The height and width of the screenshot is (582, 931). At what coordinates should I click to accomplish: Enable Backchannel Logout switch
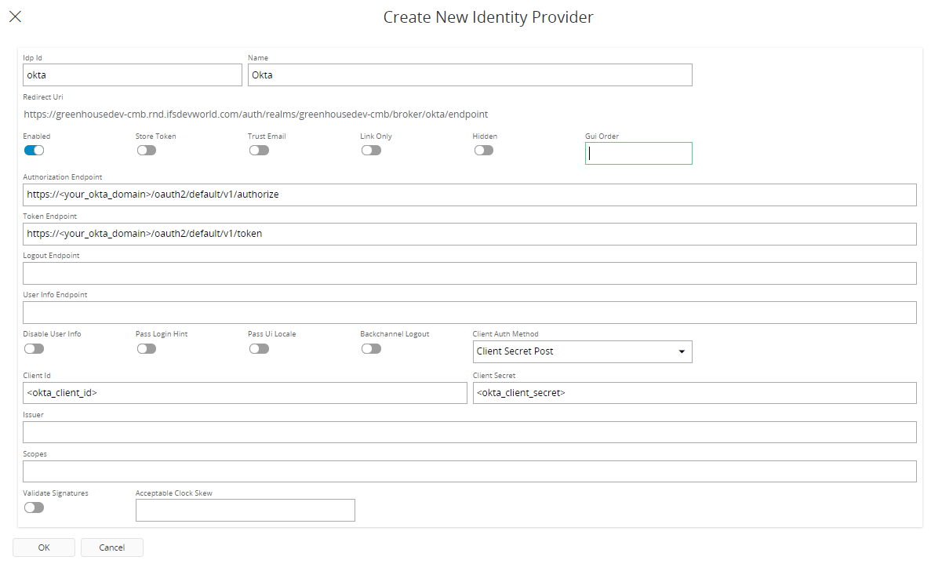[x=371, y=348]
